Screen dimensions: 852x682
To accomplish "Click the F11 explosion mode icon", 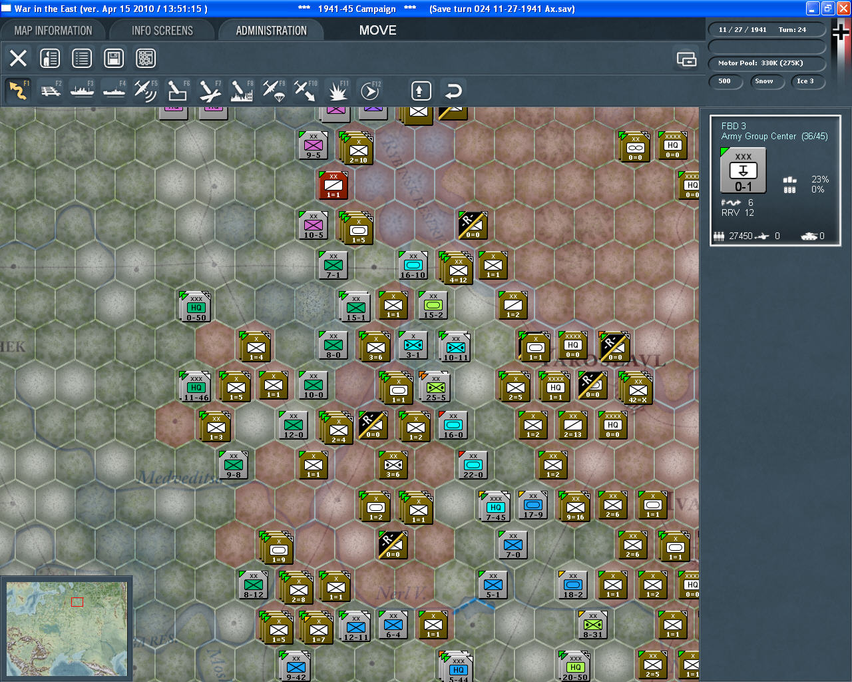I will pos(337,91).
